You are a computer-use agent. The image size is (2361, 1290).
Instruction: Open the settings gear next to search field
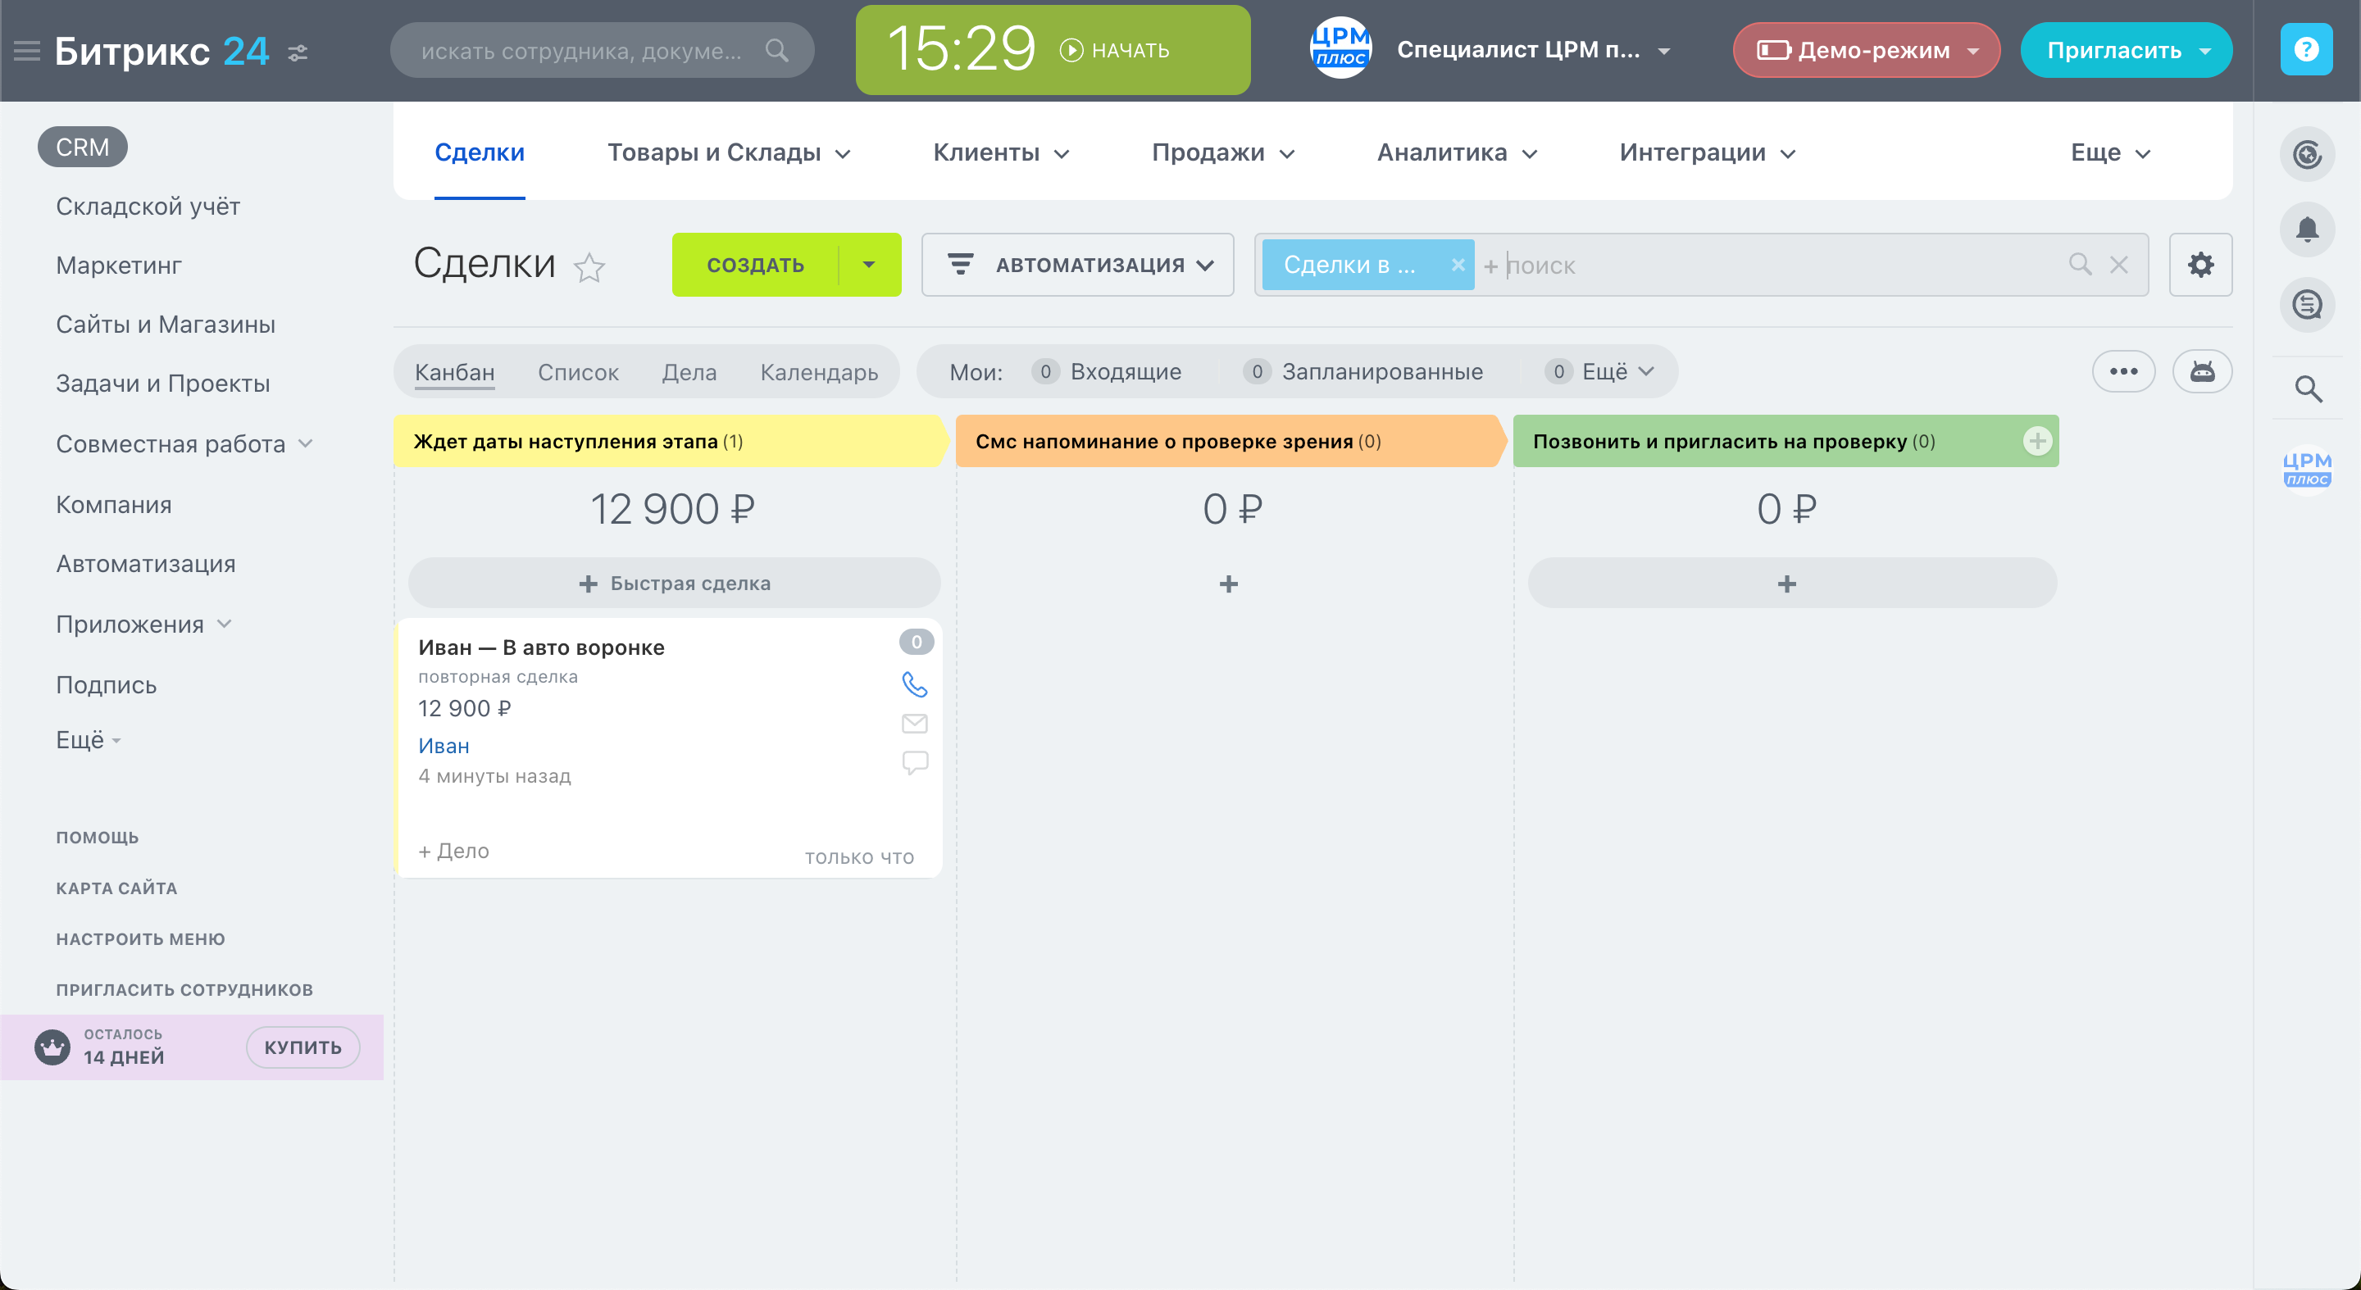2200,265
